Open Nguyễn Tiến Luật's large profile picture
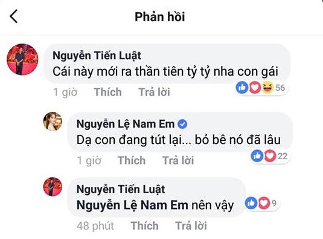 click(22, 59)
